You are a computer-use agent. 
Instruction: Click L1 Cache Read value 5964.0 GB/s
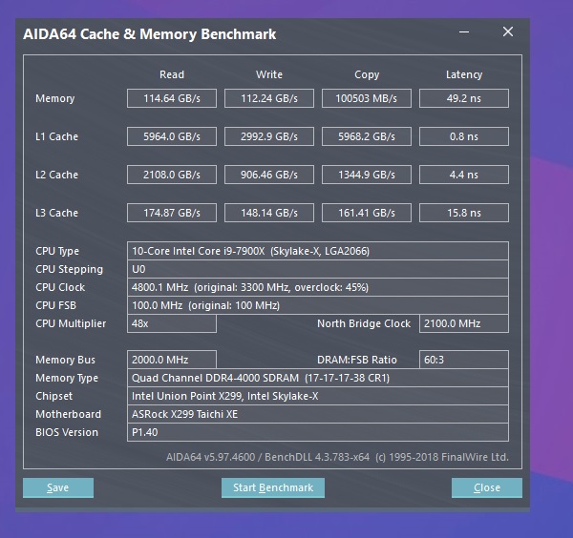(x=172, y=136)
